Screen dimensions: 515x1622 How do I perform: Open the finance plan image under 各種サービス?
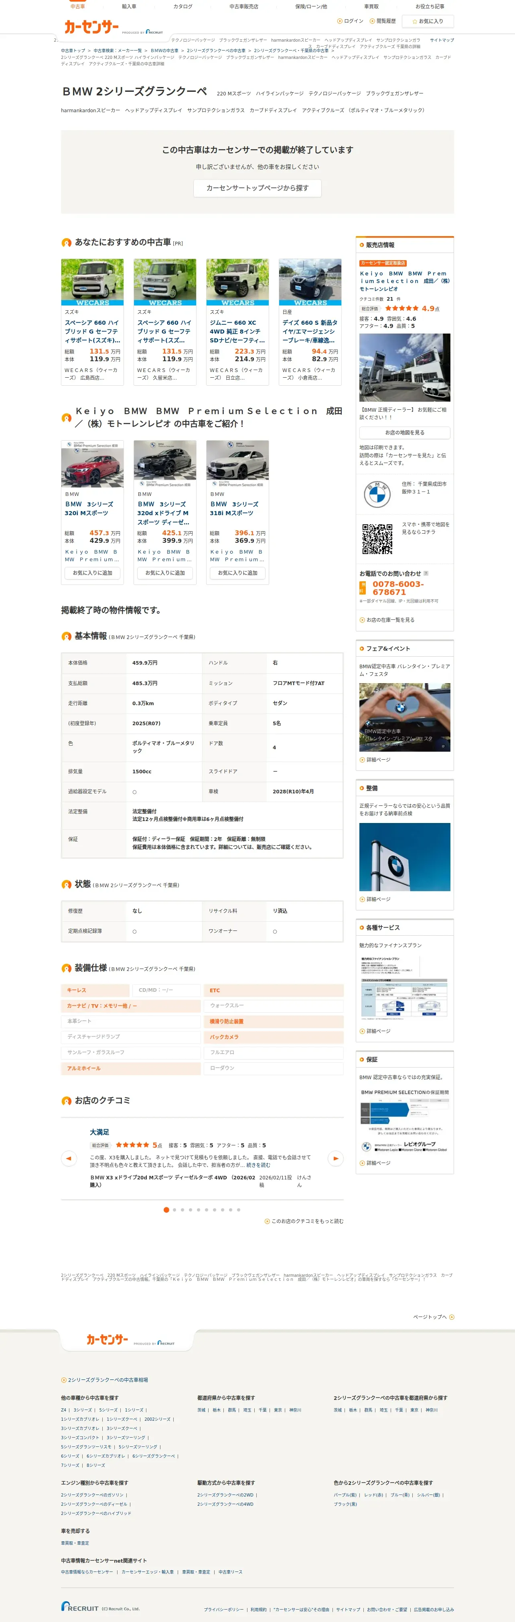coord(405,989)
